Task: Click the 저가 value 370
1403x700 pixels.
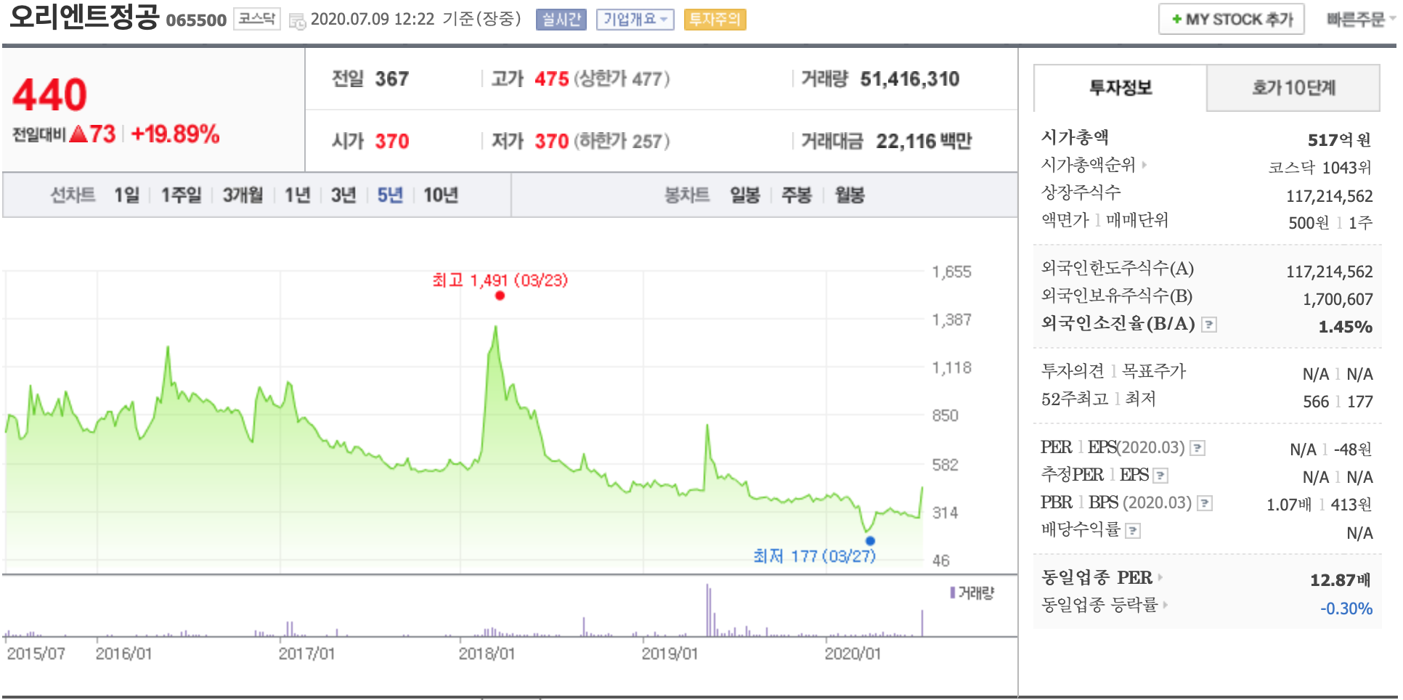Action: coord(552,141)
